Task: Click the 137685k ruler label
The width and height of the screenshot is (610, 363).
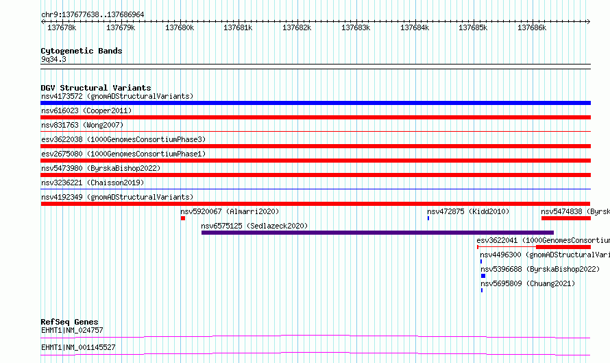Action: pos(473,28)
